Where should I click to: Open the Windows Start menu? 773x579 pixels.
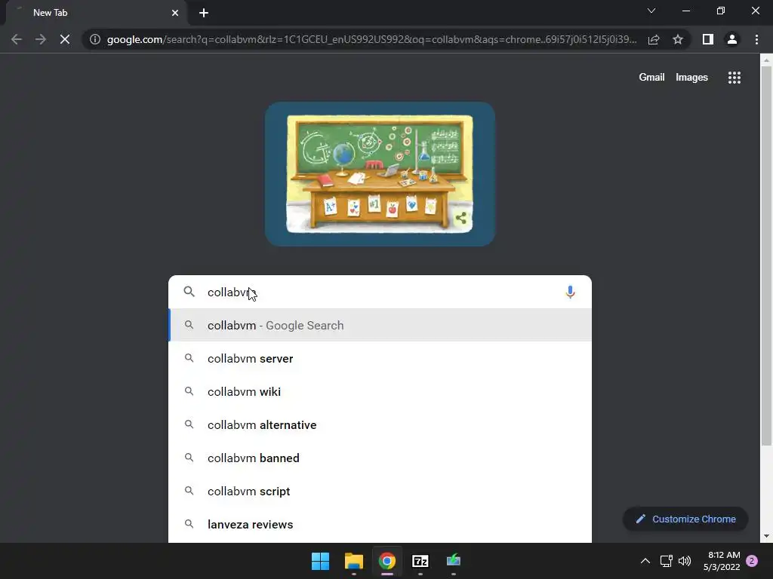tap(320, 561)
